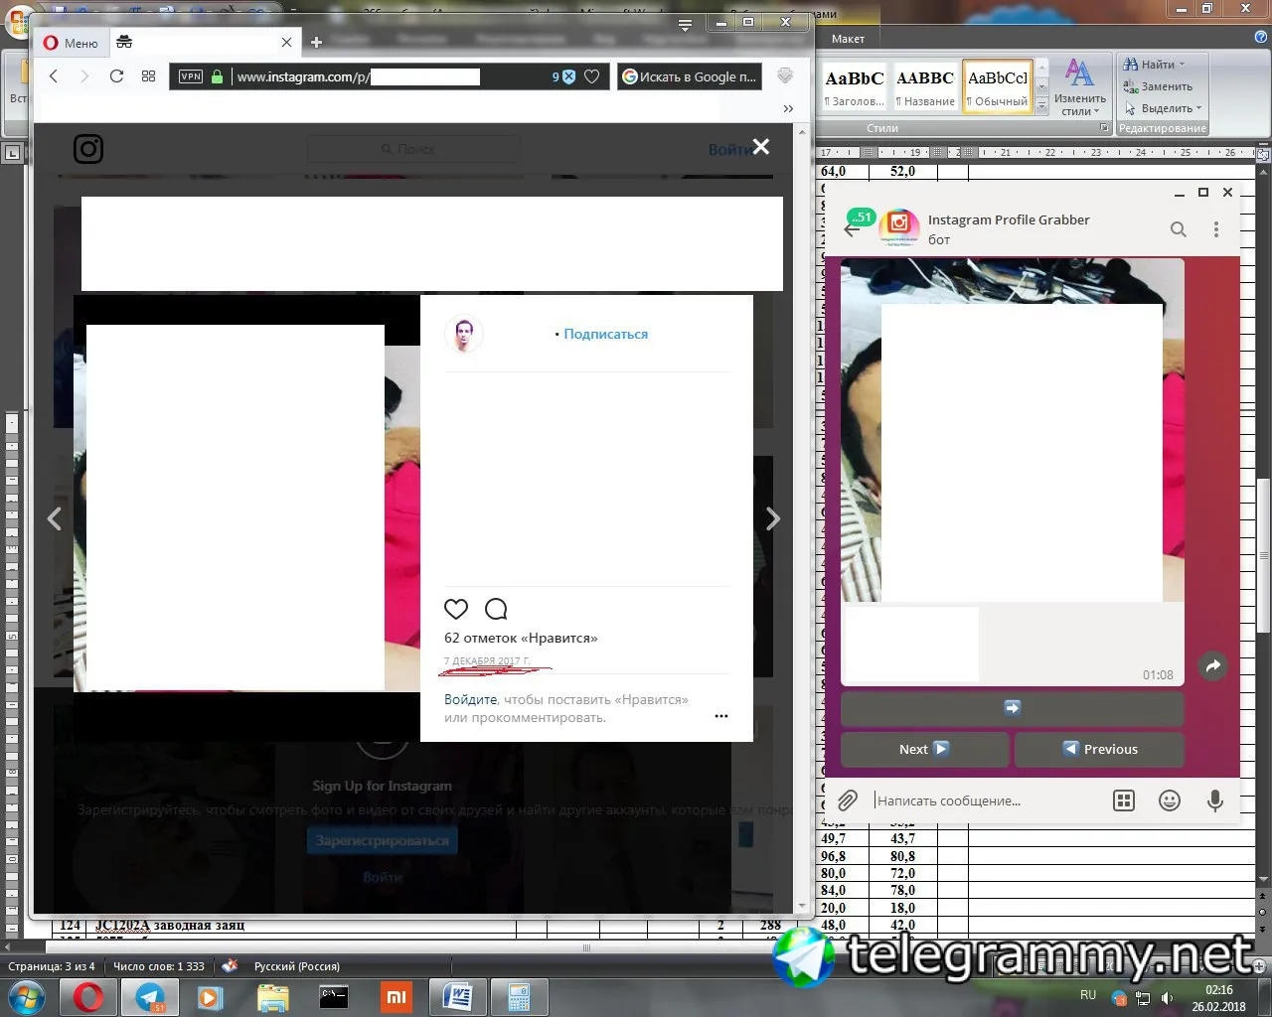
Task: Close the private browsing tab
Action: pos(286,42)
